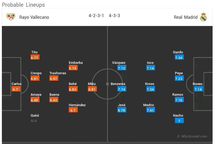
Task: Click the Probable Lineups heading
Action: pos(23,5)
